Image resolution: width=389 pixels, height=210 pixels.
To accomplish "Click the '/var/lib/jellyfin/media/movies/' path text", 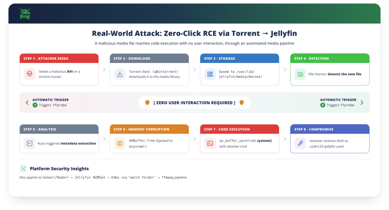I will click(x=240, y=74).
